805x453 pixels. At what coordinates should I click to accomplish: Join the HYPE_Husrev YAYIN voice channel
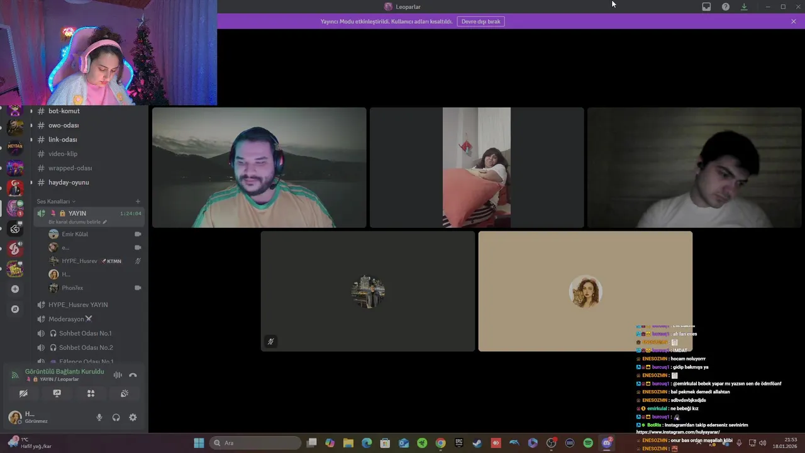click(x=89, y=305)
